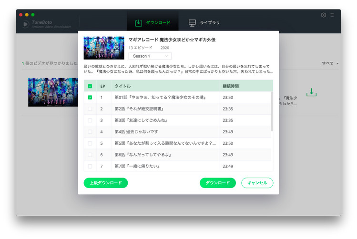This screenshot has width=357, height=239.
Task: Click the macOS green zoom window button
Action: 33,15
